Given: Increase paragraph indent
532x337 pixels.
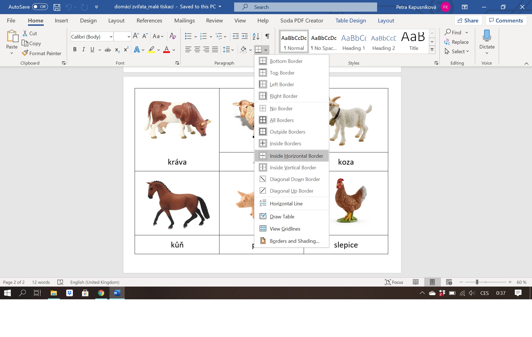Looking at the screenshot, I should (x=245, y=36).
